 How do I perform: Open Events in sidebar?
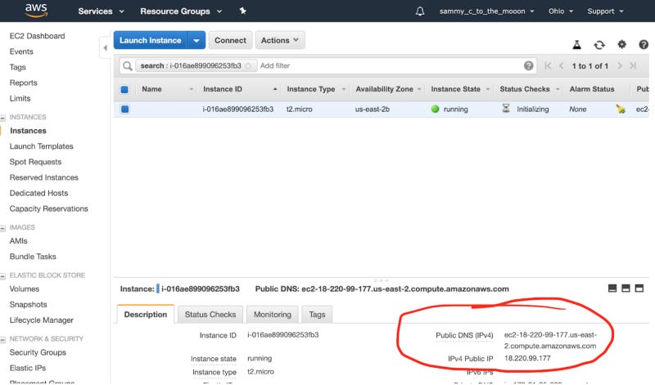21,51
